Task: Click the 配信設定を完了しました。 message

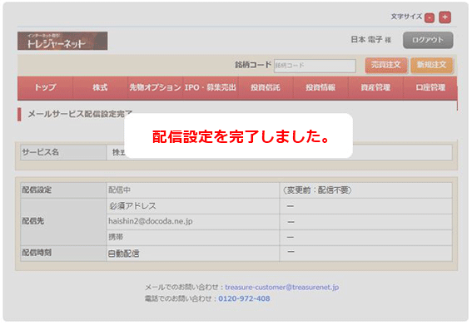Action: [x=241, y=137]
